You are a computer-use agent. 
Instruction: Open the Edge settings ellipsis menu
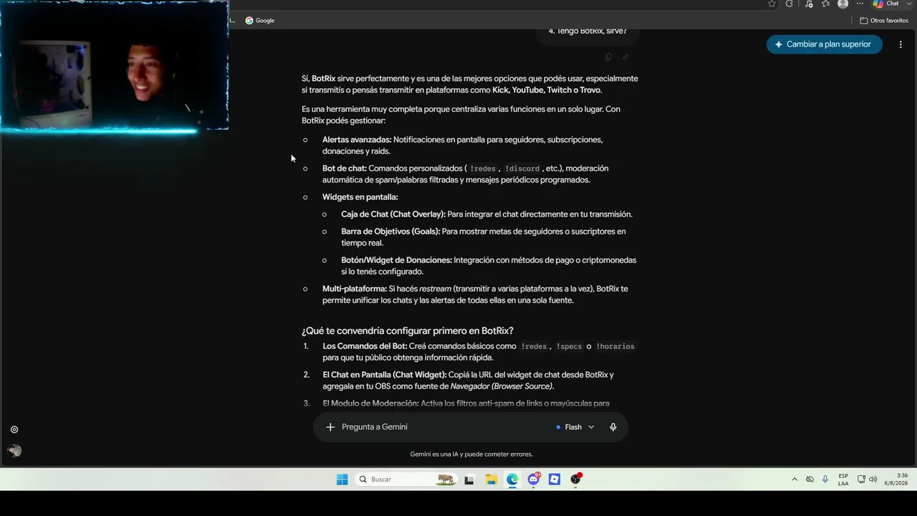click(860, 4)
